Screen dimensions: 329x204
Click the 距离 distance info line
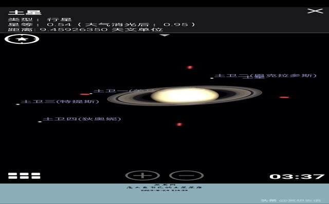[x=85, y=29]
